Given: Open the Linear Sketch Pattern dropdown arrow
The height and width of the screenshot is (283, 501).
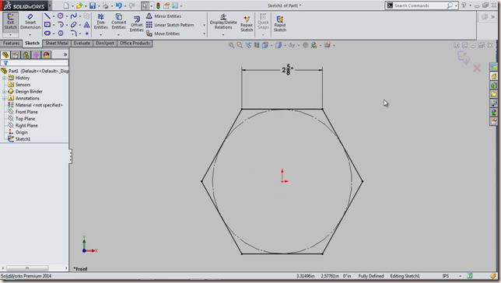Looking at the screenshot, I should tap(204, 25).
